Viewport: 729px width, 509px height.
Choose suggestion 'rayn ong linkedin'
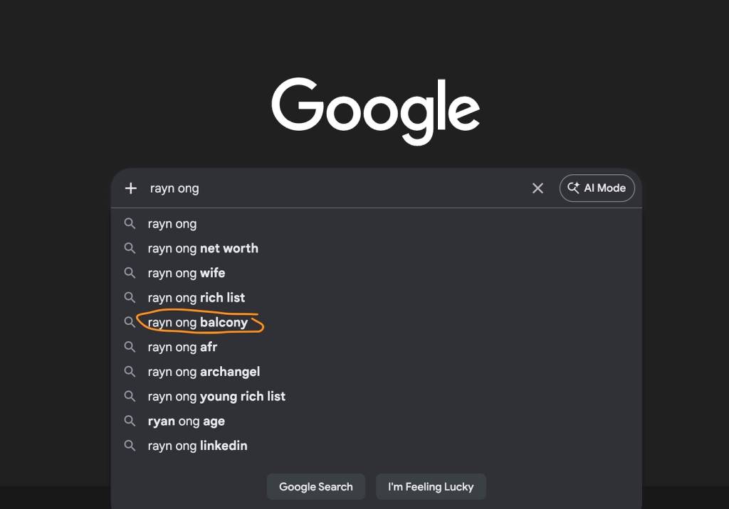pyautogui.click(x=198, y=446)
